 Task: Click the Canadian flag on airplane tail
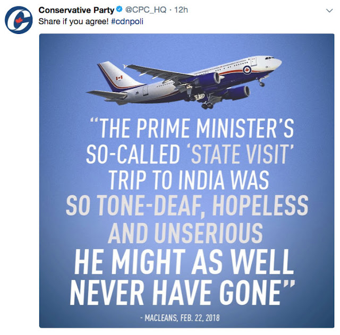(x=119, y=78)
